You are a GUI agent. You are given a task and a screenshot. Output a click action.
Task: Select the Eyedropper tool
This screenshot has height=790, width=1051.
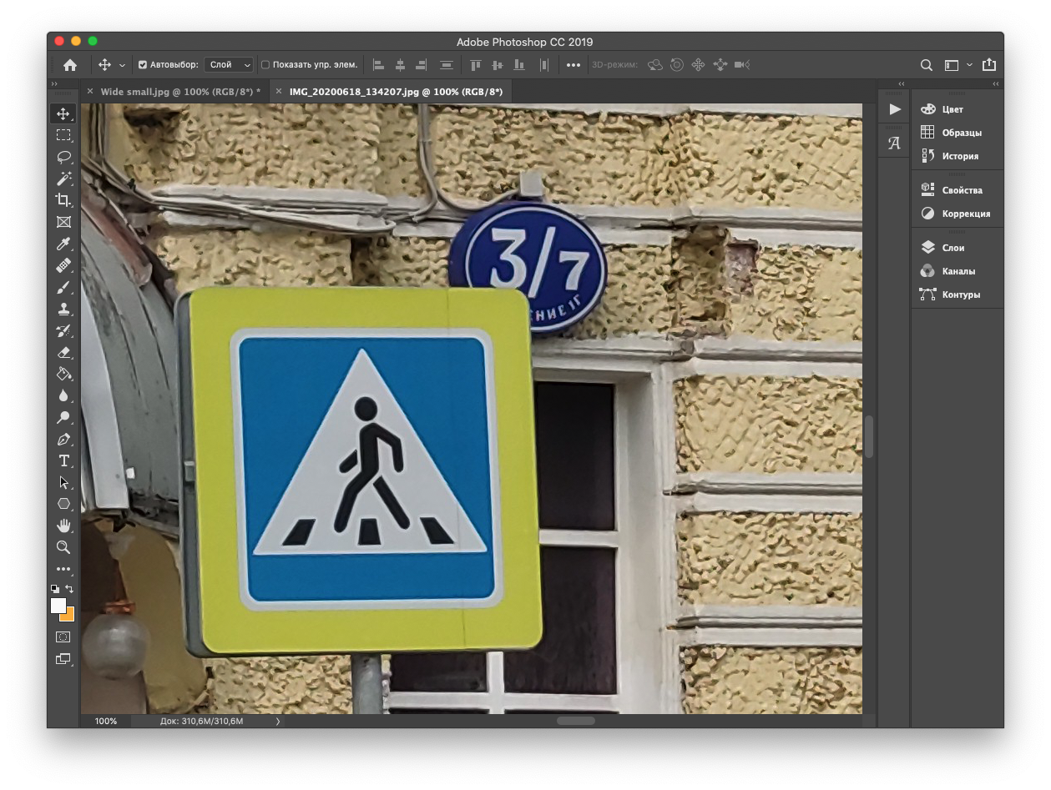point(63,244)
